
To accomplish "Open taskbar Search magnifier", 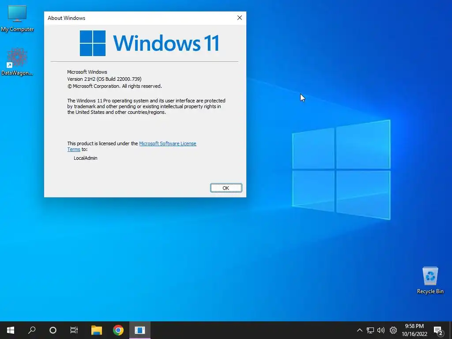I will [32, 330].
